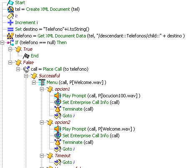The width and height of the screenshot is (187, 168).
Task: Collapse the Menu step node
Action: click(34, 83)
